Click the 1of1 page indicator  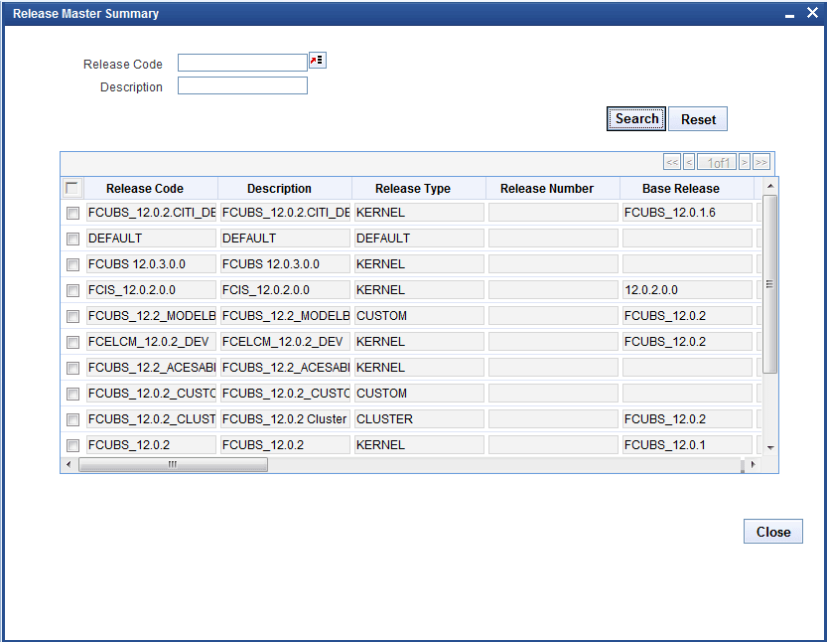pos(717,162)
